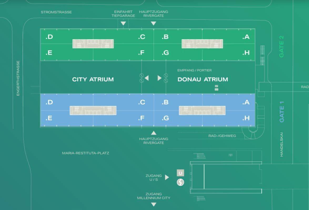Select unit .C in the blue Gate 1 wing
The height and width of the screenshot is (210, 309).
coord(142,102)
